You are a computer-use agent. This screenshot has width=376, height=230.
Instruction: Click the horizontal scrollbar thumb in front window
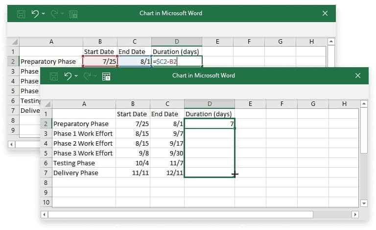181,214
